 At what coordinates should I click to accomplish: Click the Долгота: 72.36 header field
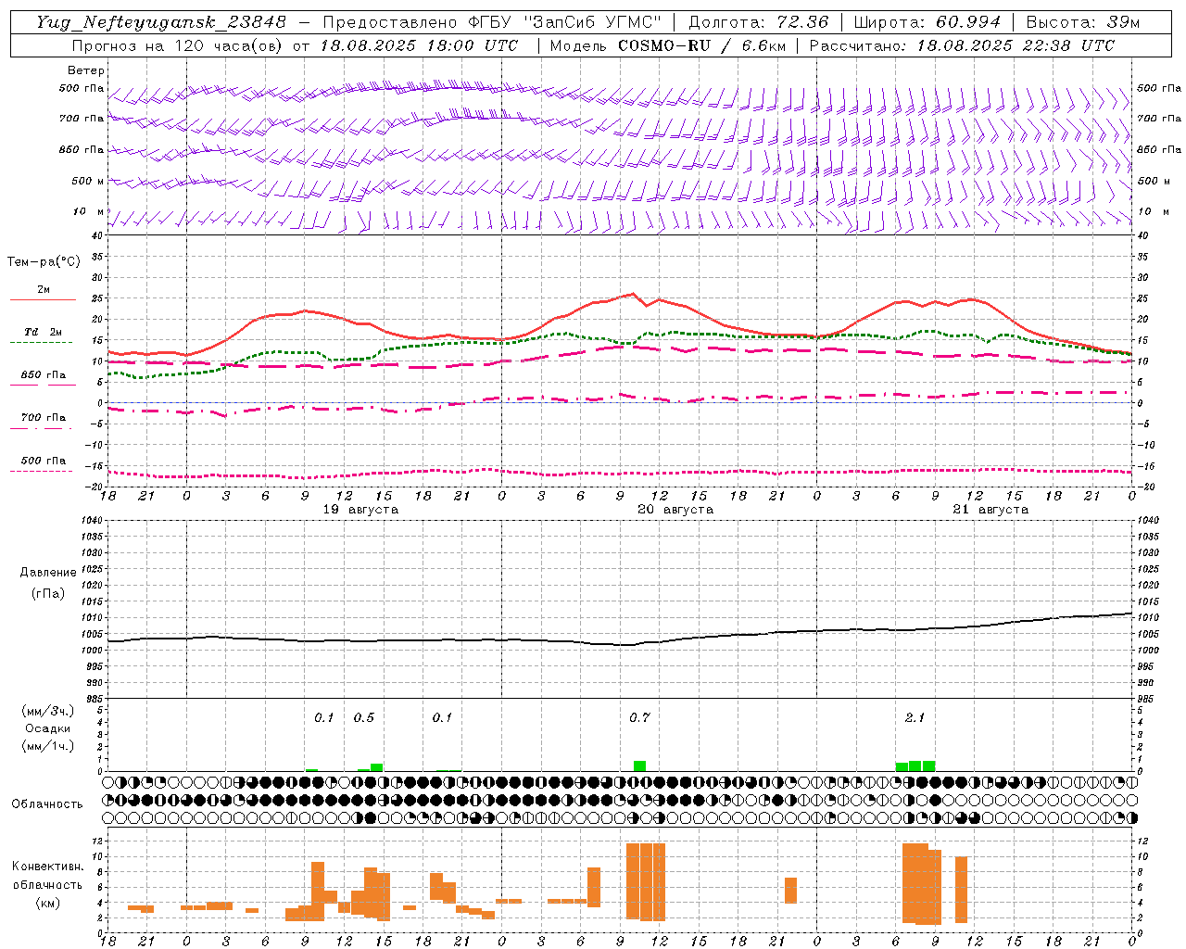(759, 22)
